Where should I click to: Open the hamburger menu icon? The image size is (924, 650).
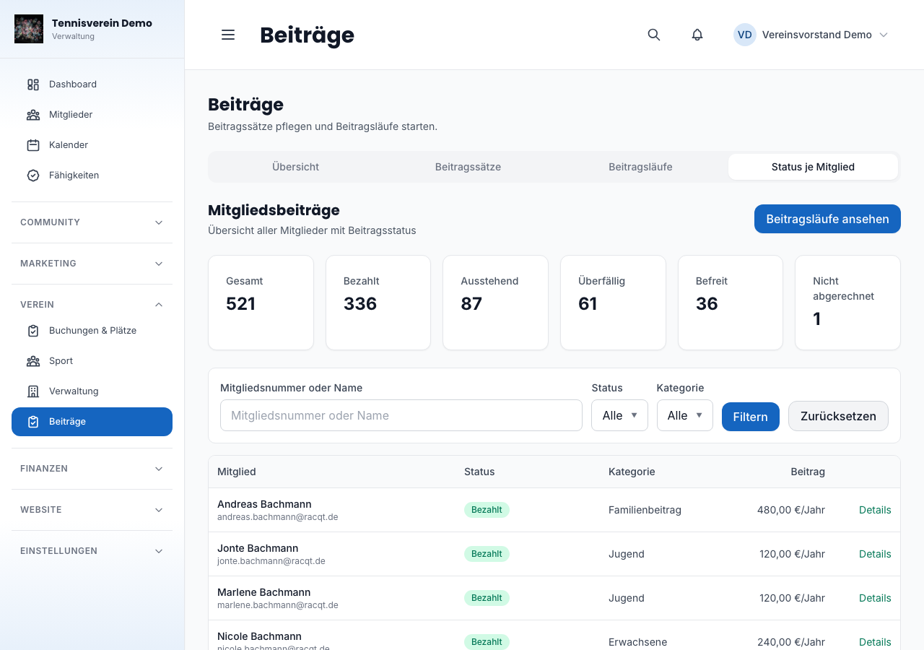228,35
